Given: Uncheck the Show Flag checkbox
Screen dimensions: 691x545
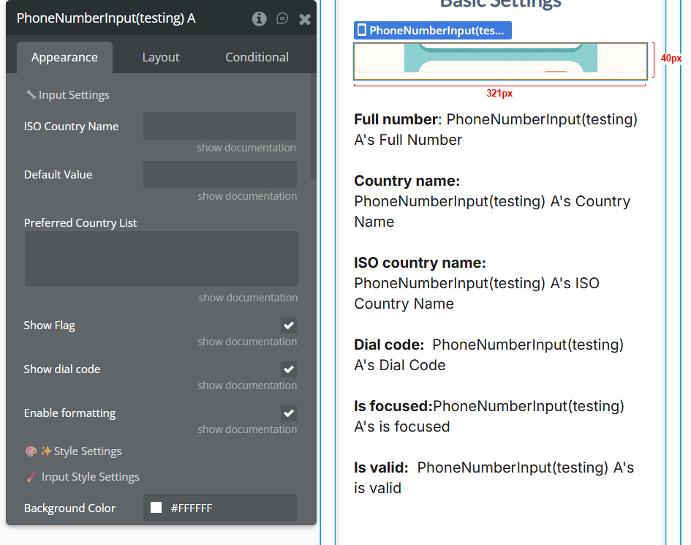Looking at the screenshot, I should click(289, 326).
